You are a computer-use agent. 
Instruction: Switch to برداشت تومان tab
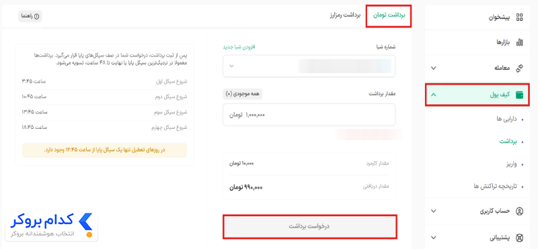389,15
